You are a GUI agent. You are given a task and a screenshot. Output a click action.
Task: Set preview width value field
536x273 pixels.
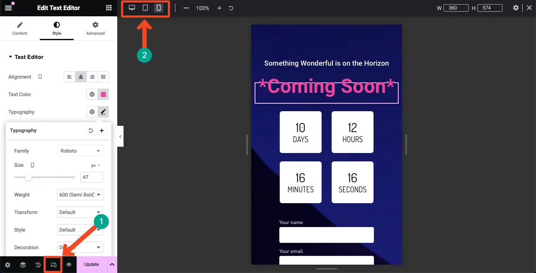click(456, 8)
